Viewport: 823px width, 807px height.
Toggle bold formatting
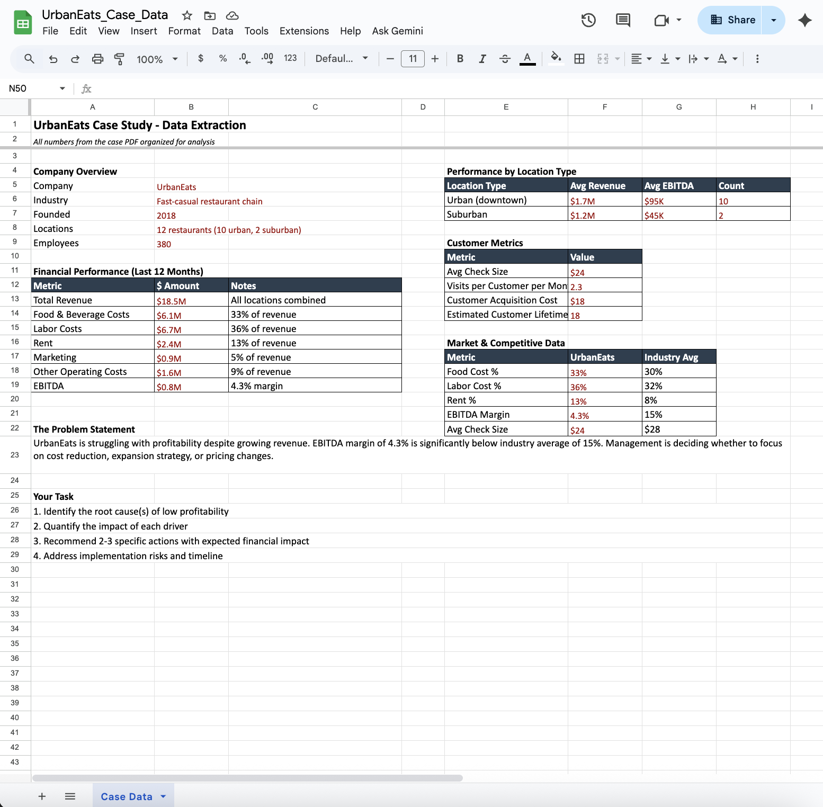click(x=460, y=59)
